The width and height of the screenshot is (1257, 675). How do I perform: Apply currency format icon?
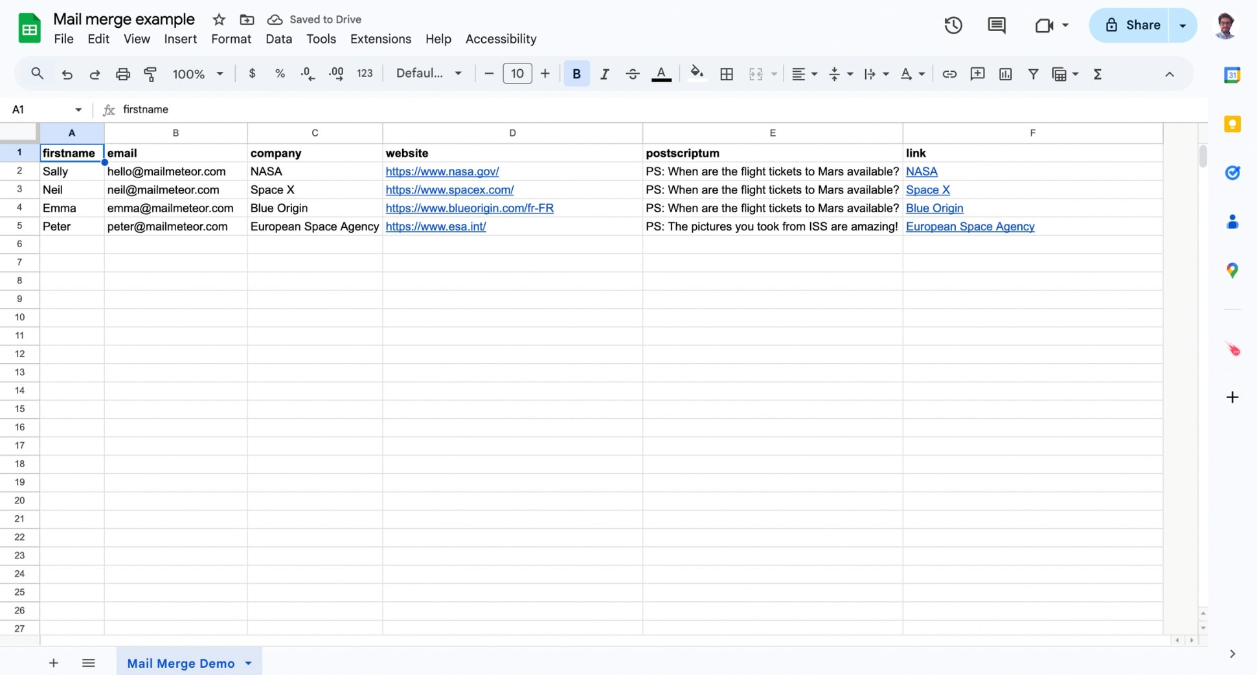(252, 74)
